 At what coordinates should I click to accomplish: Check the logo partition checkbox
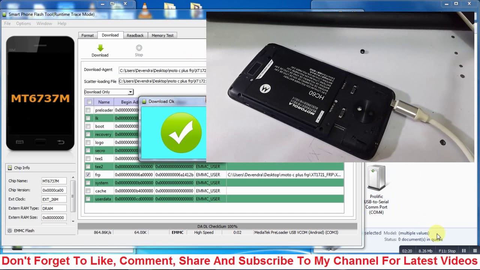pos(88,142)
